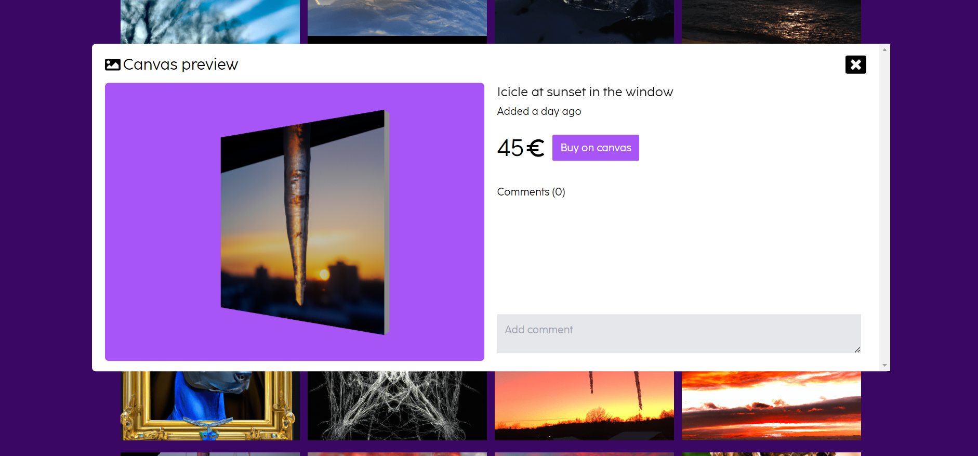Click the title Icicle at sunset in the window
978x456 pixels.
(x=585, y=92)
